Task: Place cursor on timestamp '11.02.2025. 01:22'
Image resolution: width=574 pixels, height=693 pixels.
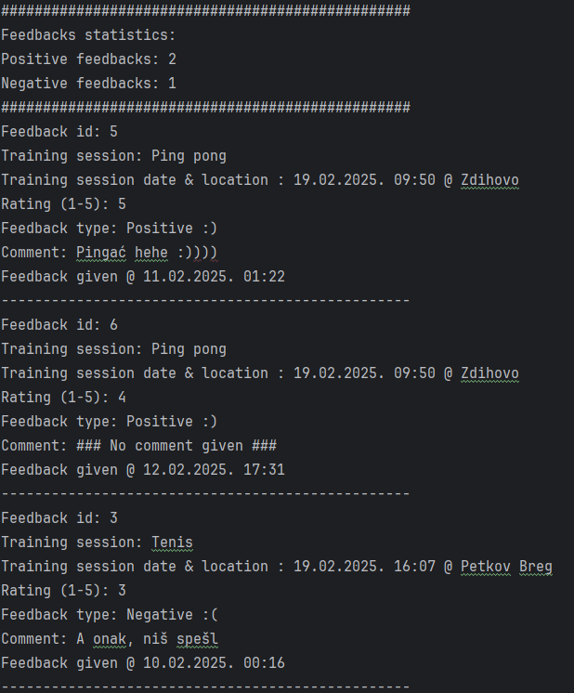Action: (x=214, y=277)
